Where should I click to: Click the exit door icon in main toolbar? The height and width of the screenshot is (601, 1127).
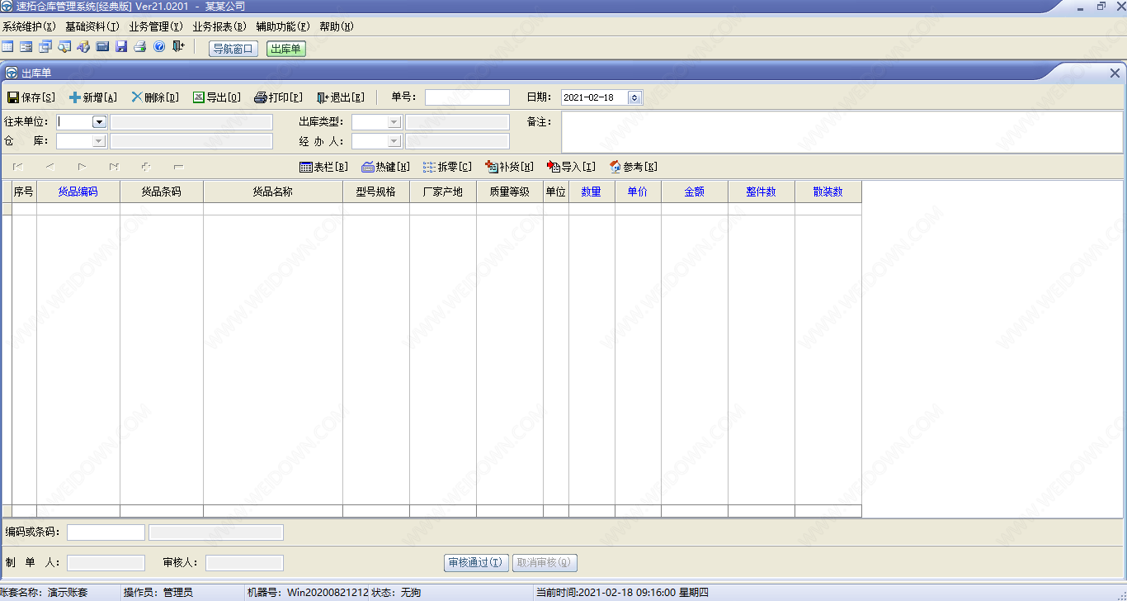click(x=178, y=47)
